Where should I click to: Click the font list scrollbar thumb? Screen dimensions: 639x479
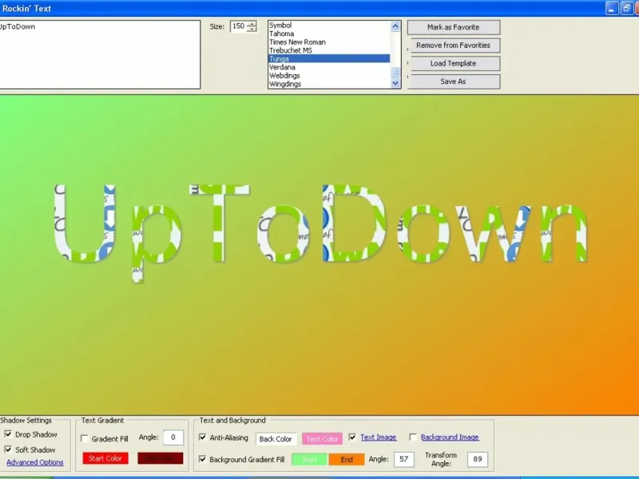395,73
